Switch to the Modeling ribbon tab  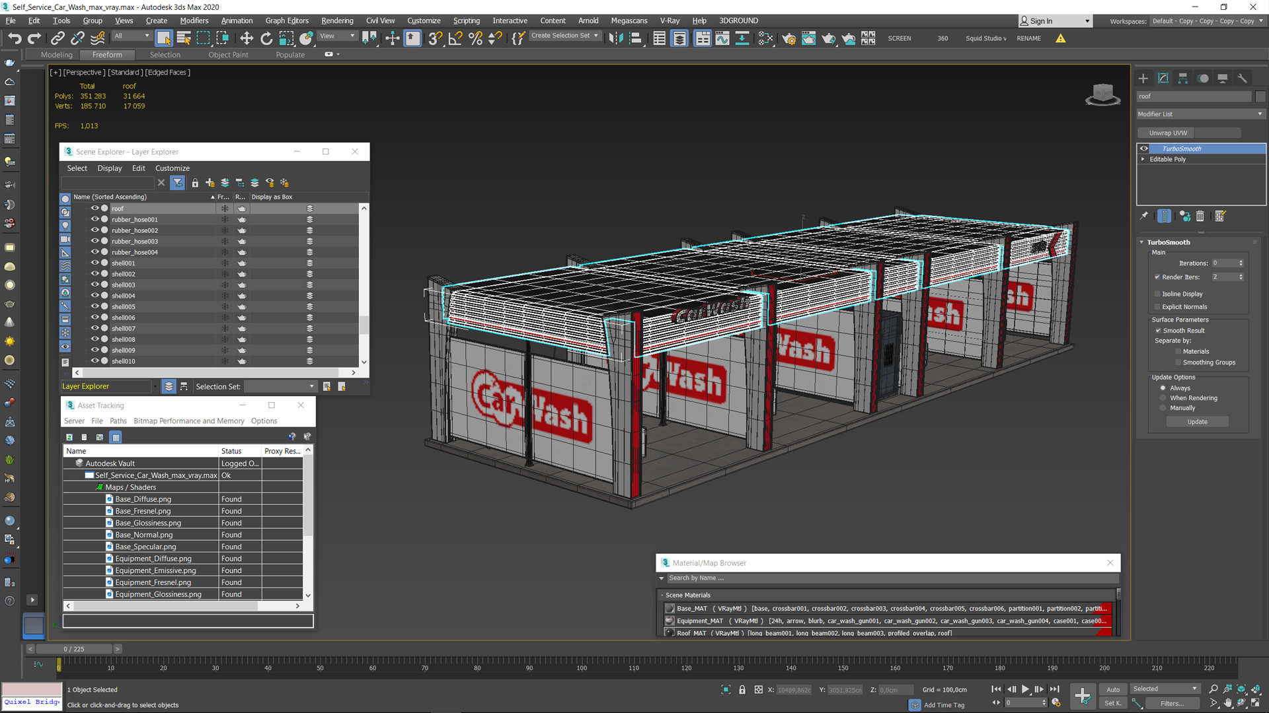[57, 55]
